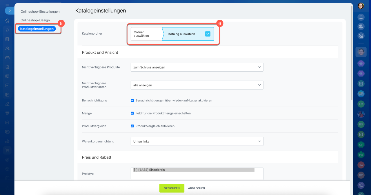
Task: Open the calendar icon in left sidebar
Action: pos(7,94)
